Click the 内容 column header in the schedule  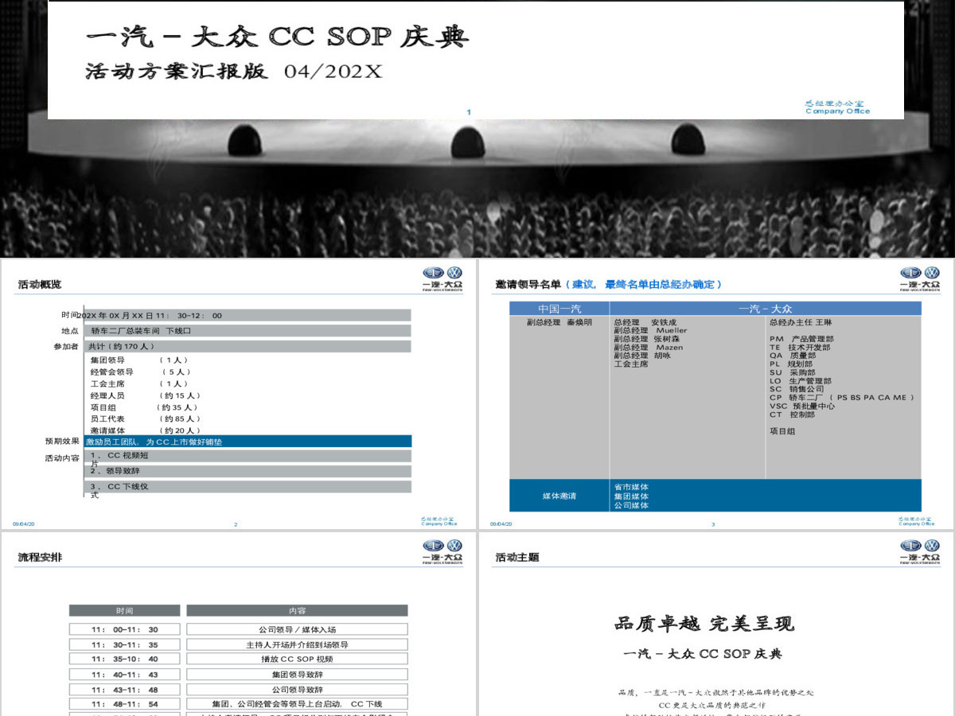click(297, 610)
